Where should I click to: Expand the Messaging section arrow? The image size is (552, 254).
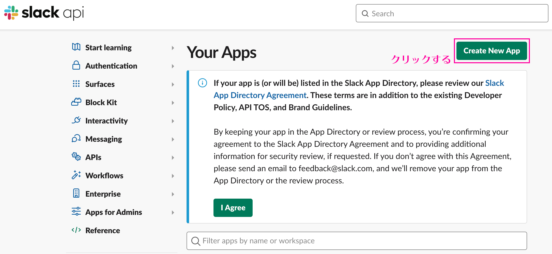pyautogui.click(x=173, y=139)
